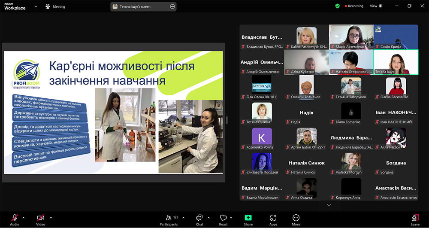Image resolution: width=429 pixels, height=228 pixels.
Task: Click Анна Осадча avatar
Action: (306, 188)
